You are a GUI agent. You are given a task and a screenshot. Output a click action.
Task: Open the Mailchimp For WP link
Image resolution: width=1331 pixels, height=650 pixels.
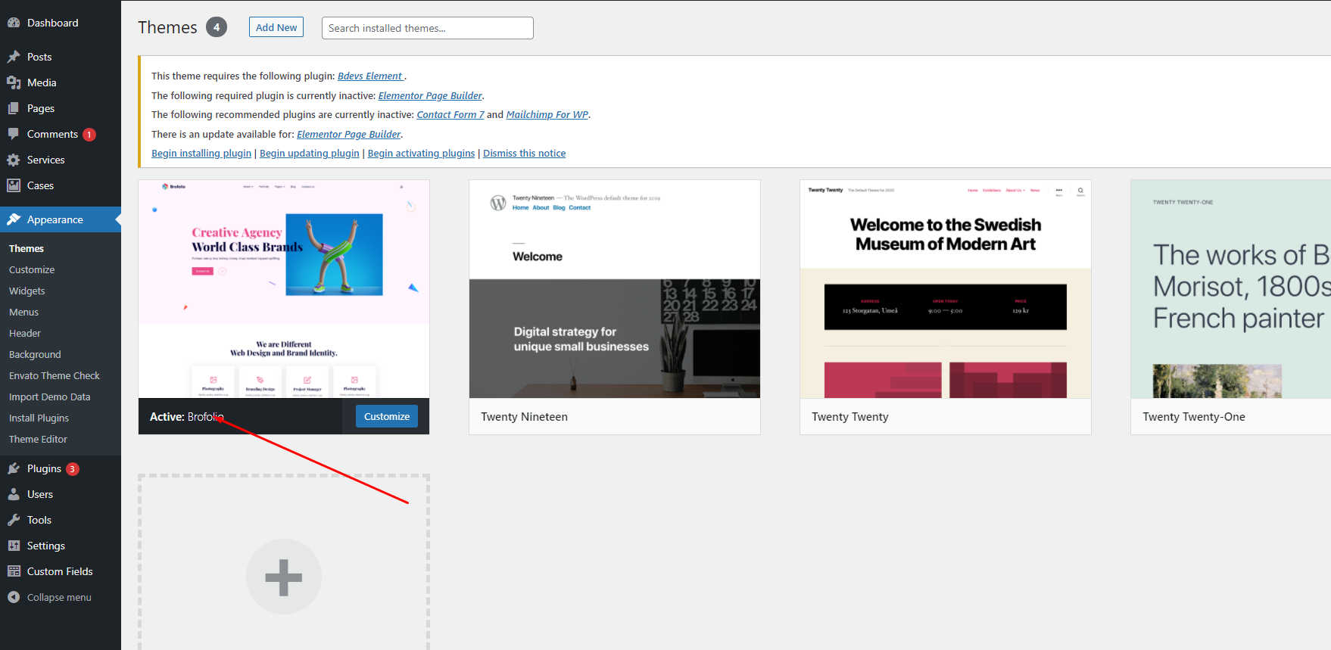(547, 114)
